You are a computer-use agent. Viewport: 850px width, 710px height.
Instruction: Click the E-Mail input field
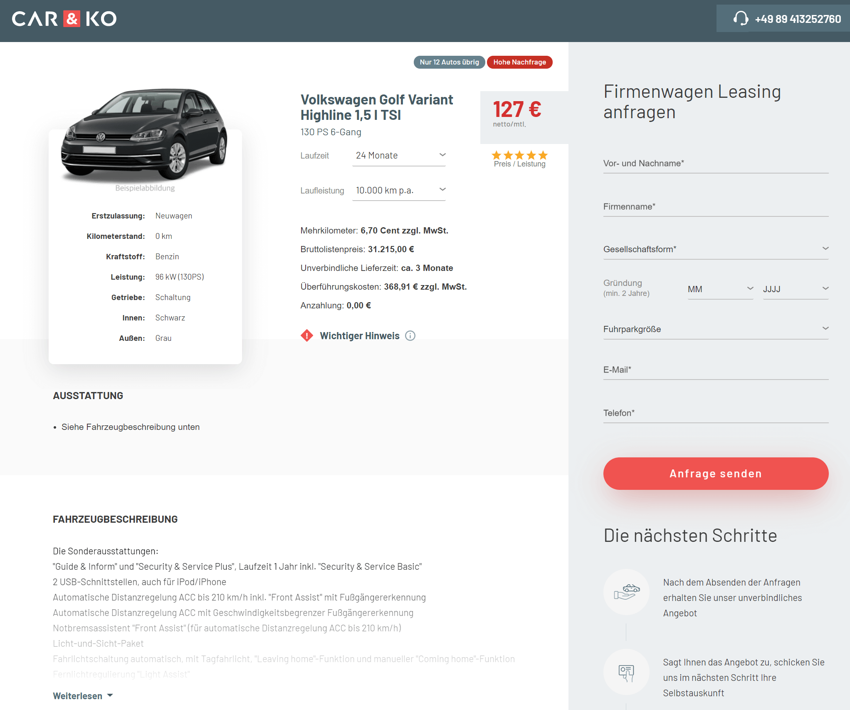[716, 370]
